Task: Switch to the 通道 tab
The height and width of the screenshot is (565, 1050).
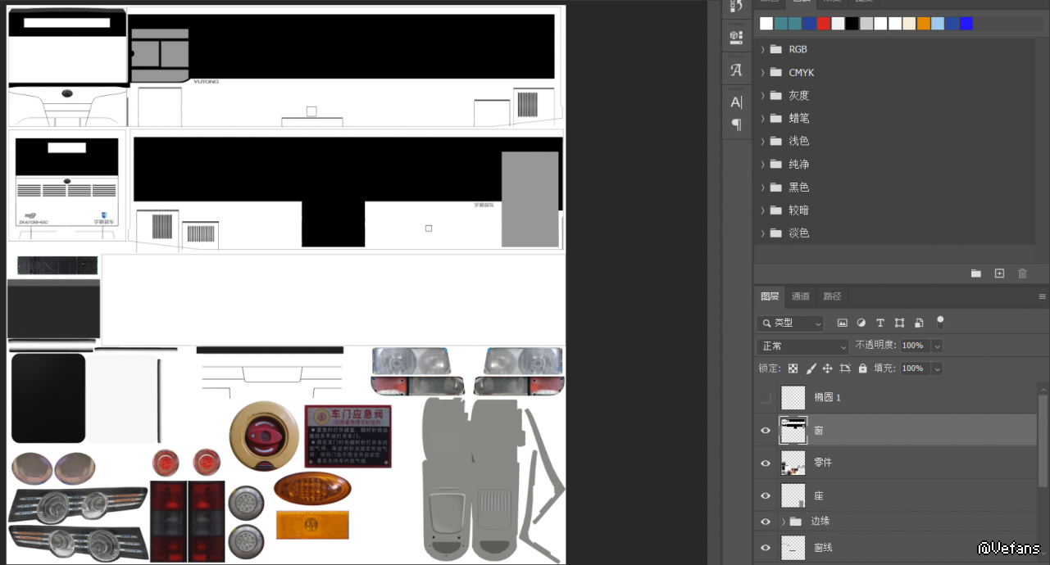Action: (801, 296)
